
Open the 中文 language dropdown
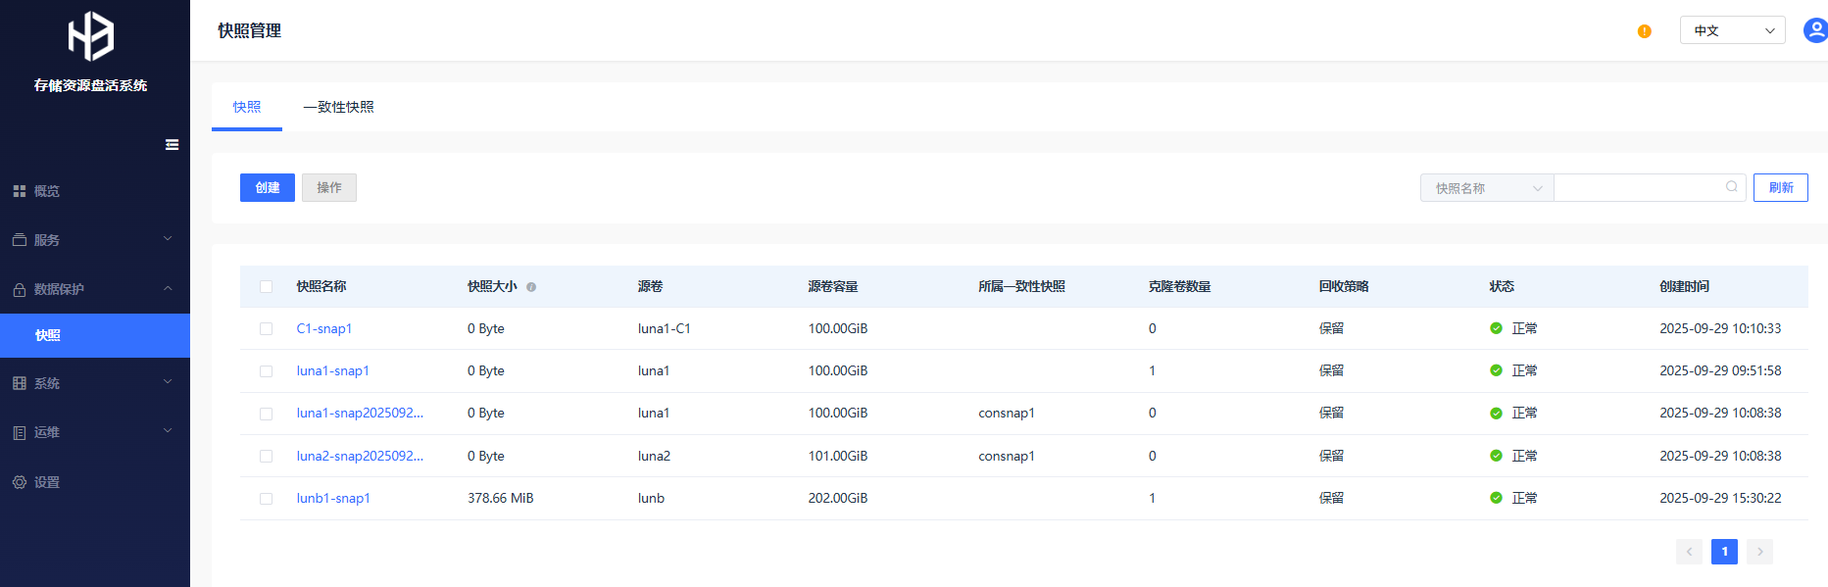1732,30
